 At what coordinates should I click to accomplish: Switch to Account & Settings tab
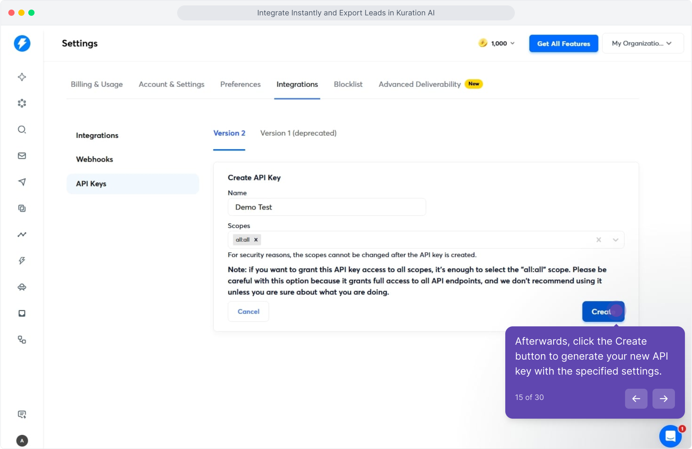coord(172,84)
